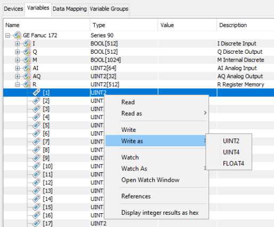Click the Value column header

click(187, 25)
